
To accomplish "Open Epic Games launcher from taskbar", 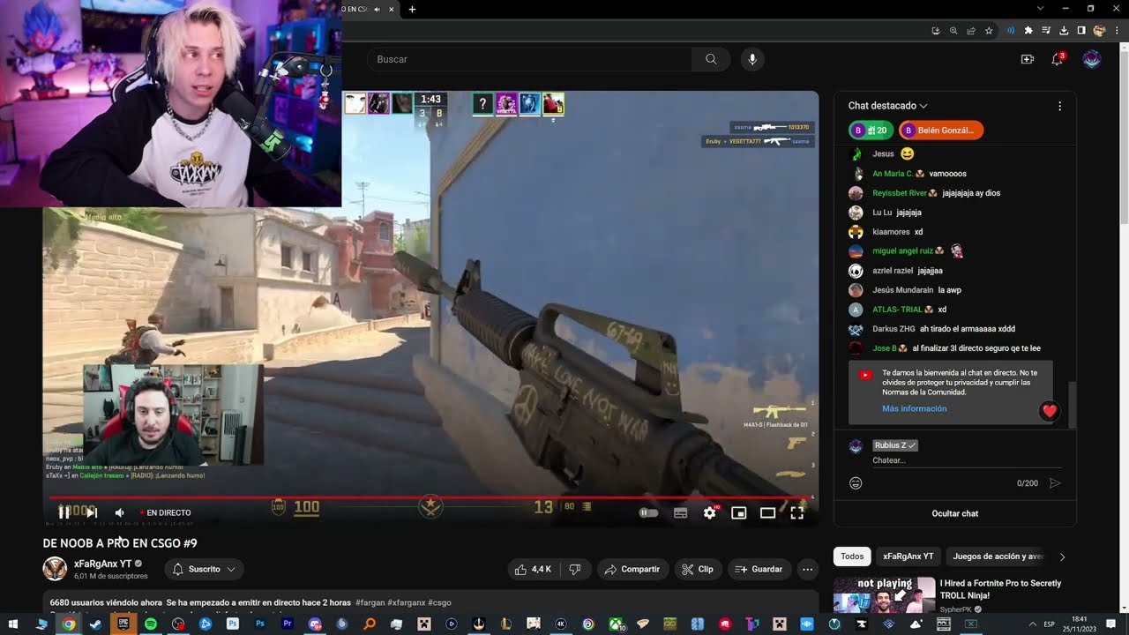I will pos(123,624).
